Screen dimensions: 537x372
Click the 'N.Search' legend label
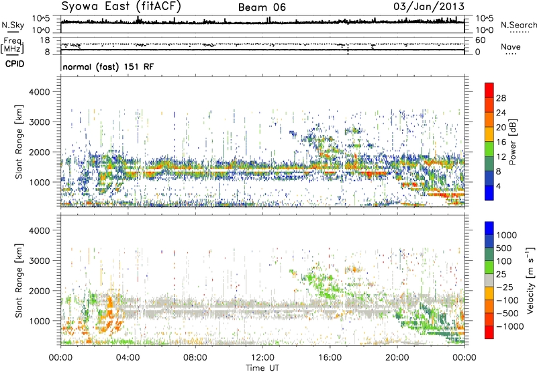518,25
